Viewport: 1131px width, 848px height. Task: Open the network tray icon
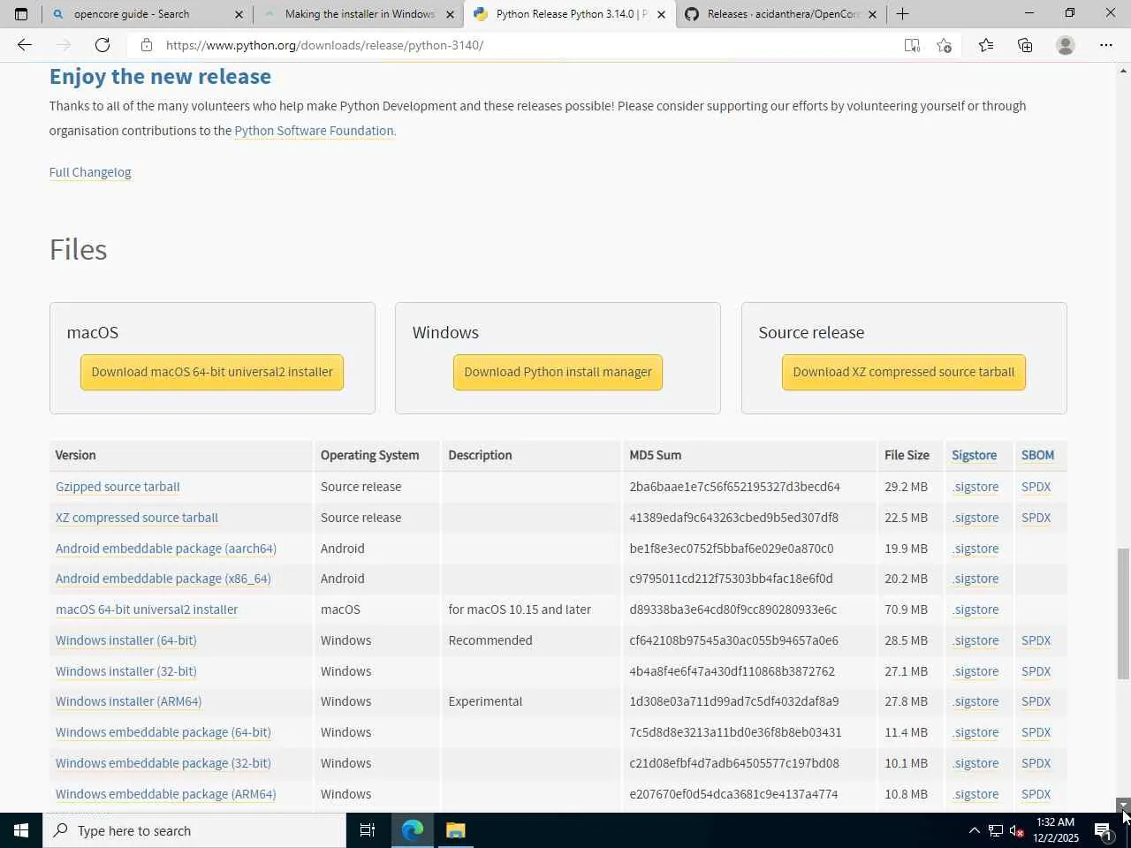995,830
